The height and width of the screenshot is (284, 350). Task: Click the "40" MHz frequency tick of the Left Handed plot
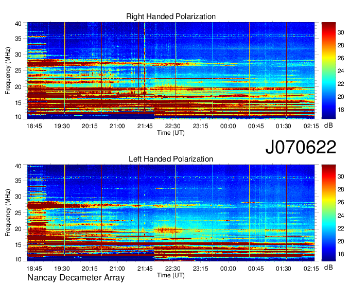click(19, 166)
